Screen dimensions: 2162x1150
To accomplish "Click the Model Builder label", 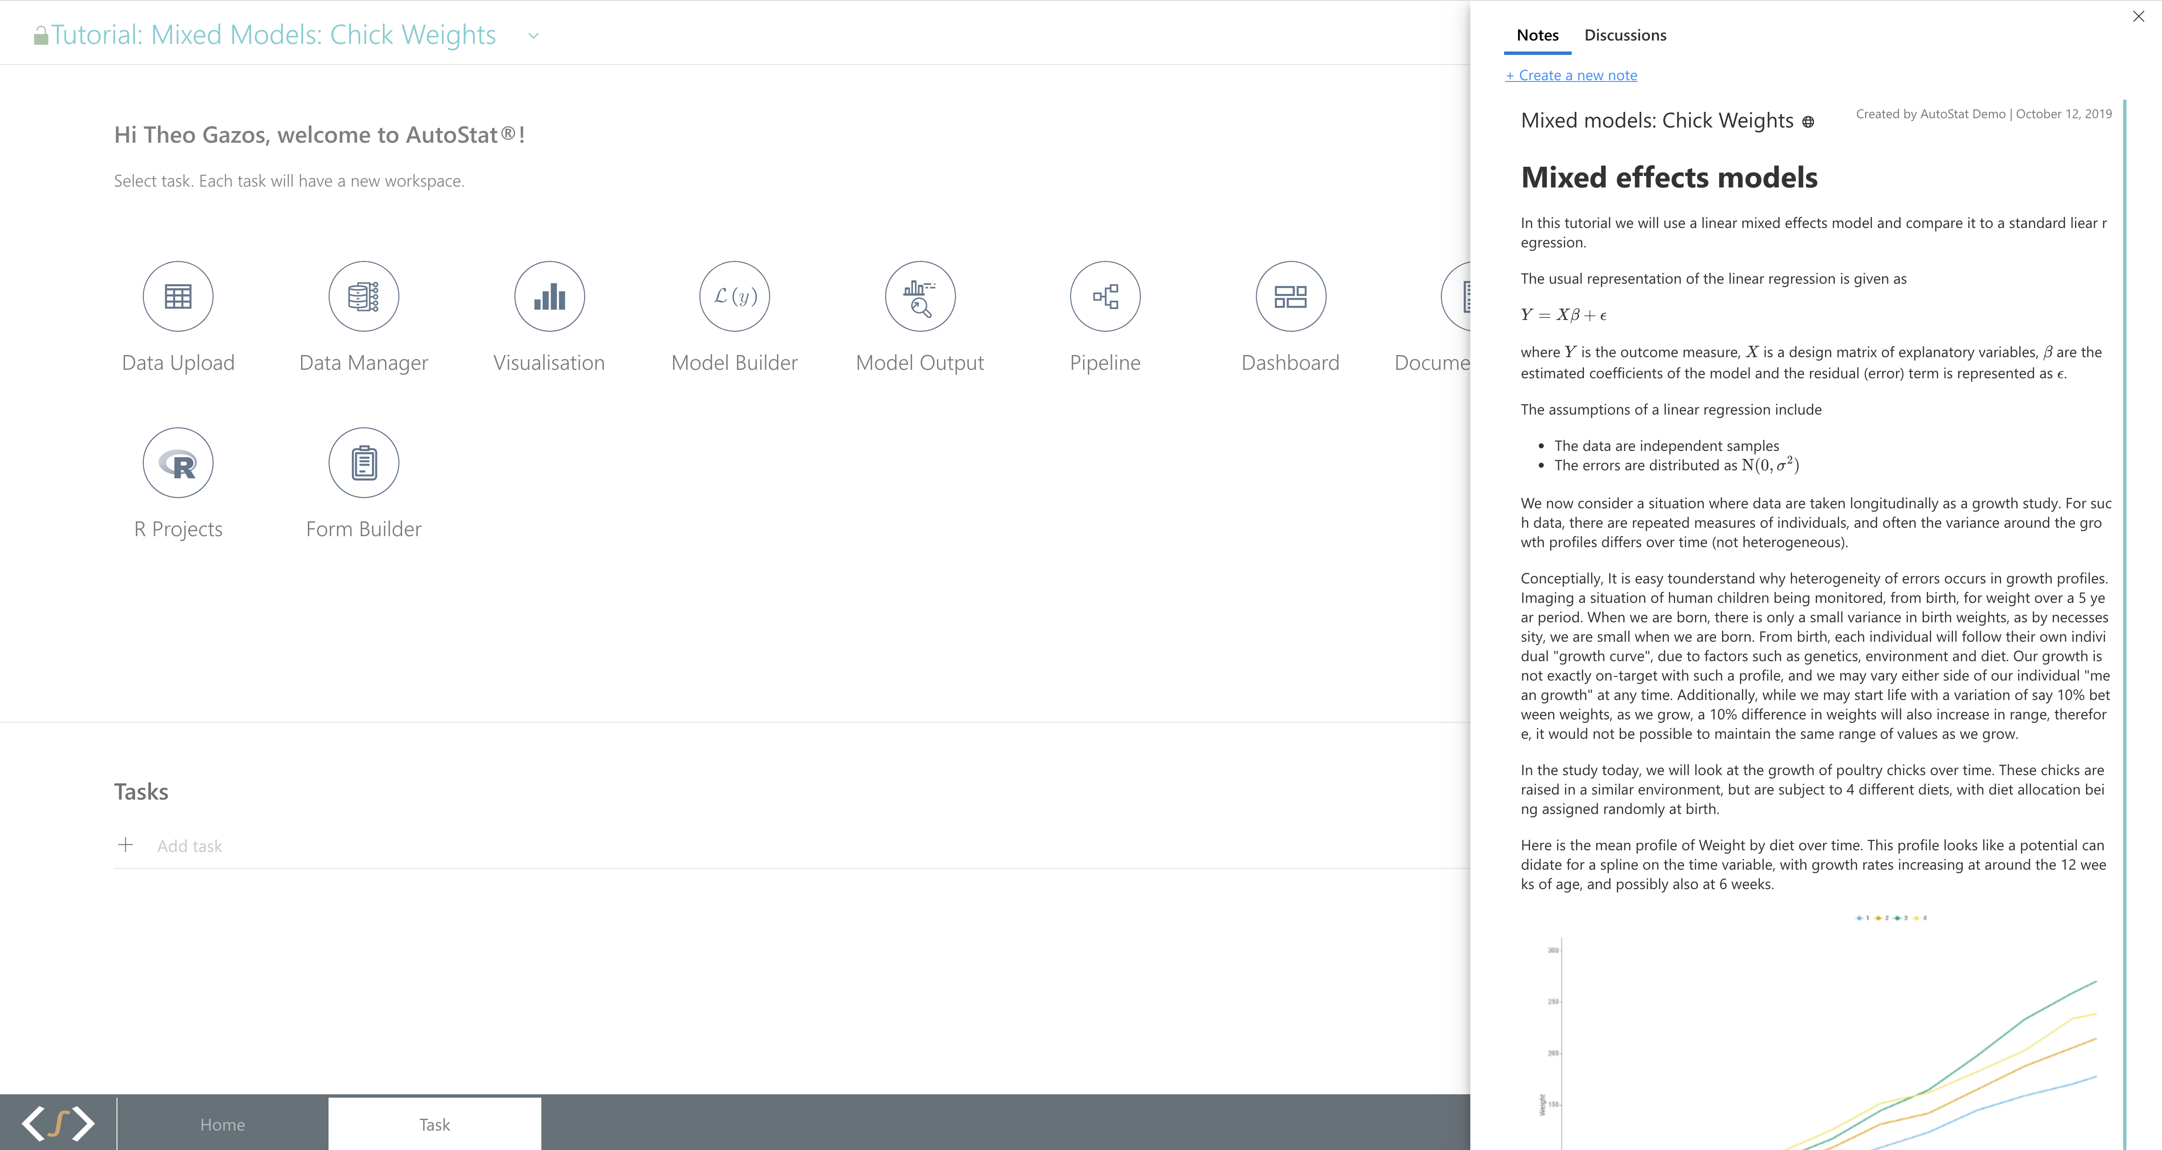I will click(x=734, y=363).
